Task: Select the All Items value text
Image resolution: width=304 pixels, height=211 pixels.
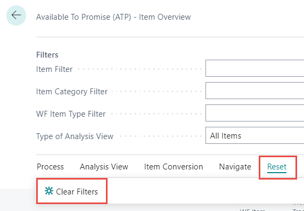Action: tap(226, 136)
